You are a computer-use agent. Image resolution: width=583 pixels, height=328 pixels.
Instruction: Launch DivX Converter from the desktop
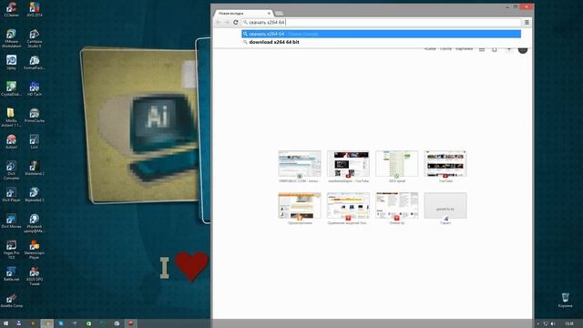(x=11, y=170)
